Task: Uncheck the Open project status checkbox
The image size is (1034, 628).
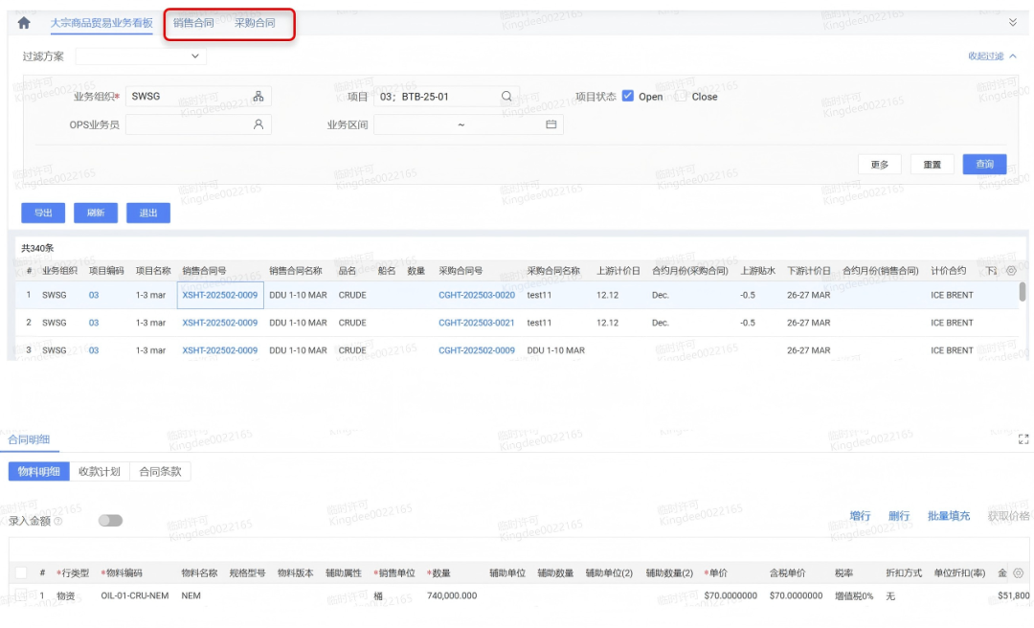Action: point(628,96)
